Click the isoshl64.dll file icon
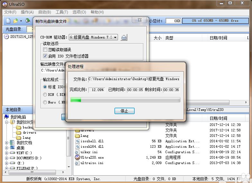Screen dimensions: 252x183 tap(77, 146)
